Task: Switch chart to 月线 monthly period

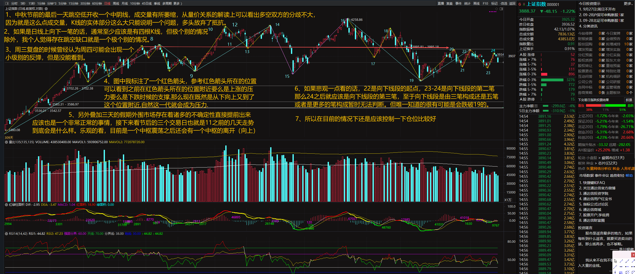Action: (x=125, y=4)
